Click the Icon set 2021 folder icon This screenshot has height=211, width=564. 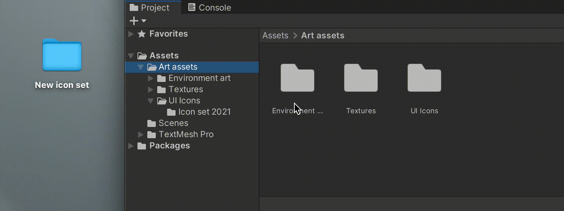[171, 112]
